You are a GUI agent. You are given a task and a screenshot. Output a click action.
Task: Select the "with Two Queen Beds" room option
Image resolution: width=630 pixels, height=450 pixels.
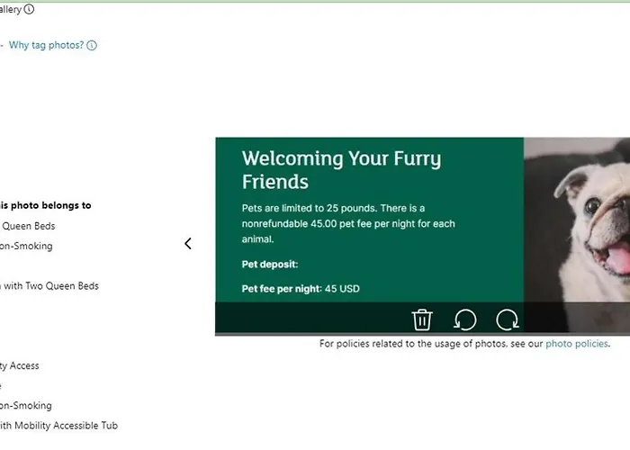click(49, 286)
